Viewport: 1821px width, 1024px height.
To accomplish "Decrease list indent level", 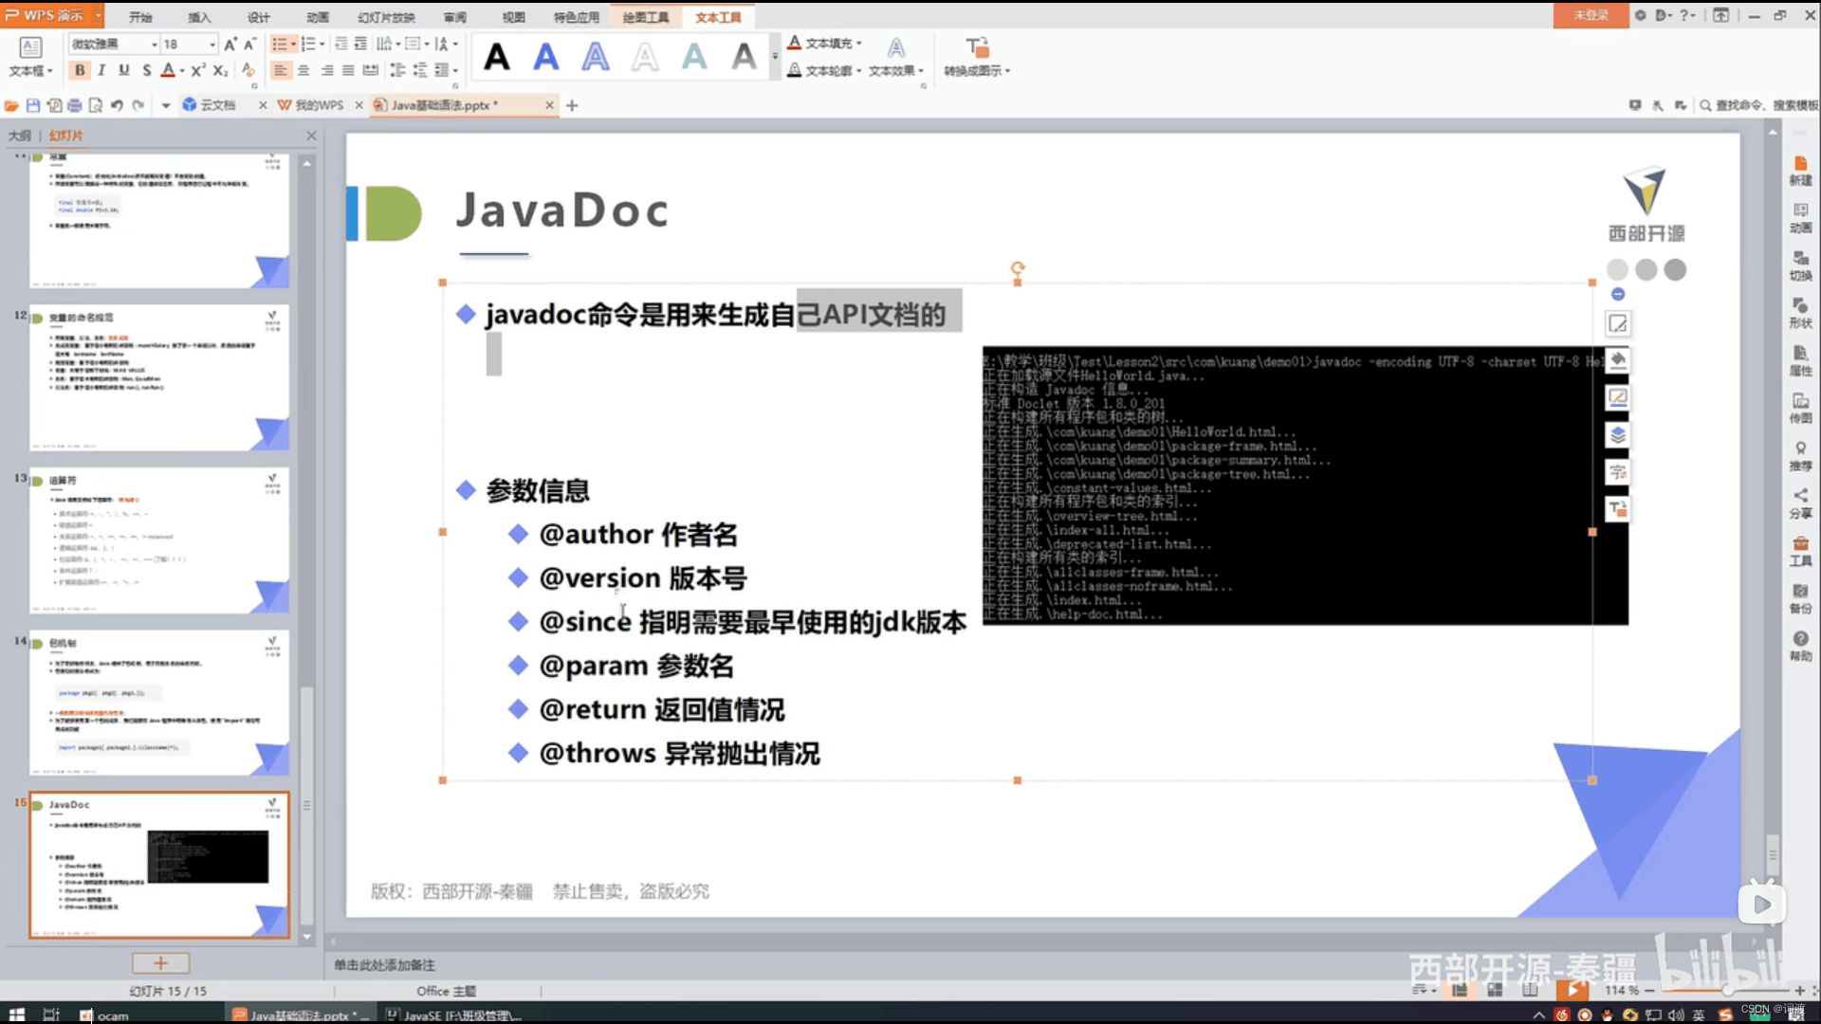I will [x=340, y=44].
